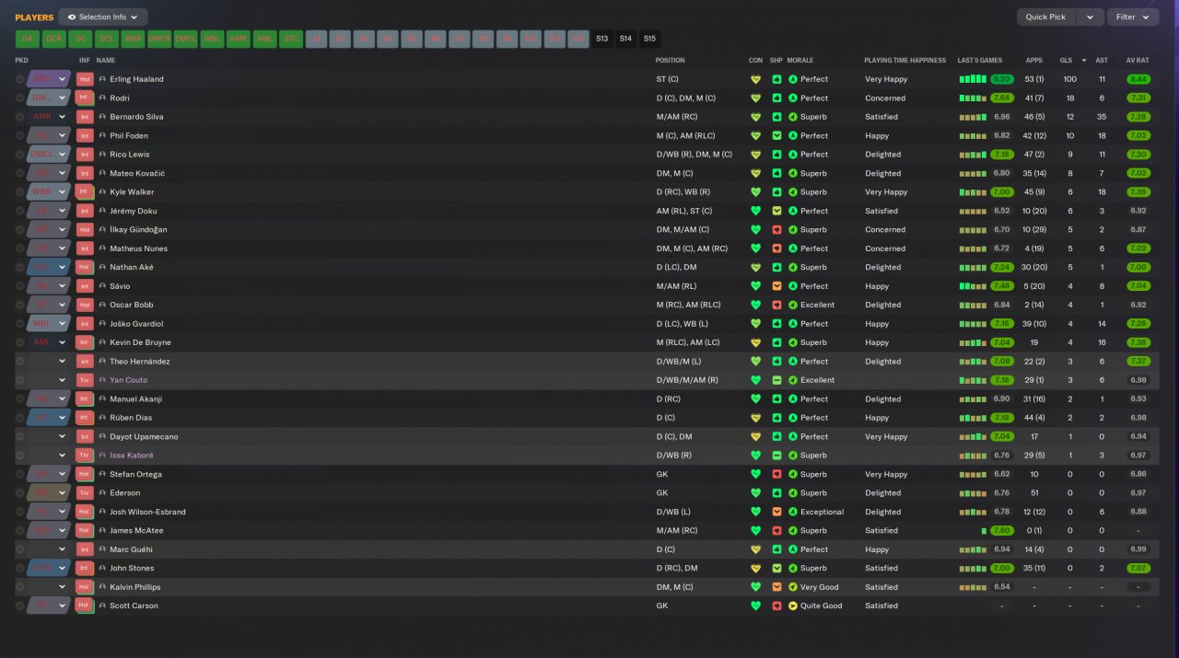
Task: Sort by AV RAT column header
Action: [1138, 61]
